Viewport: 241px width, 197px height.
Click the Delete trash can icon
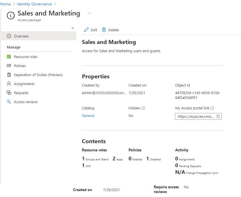(104, 30)
